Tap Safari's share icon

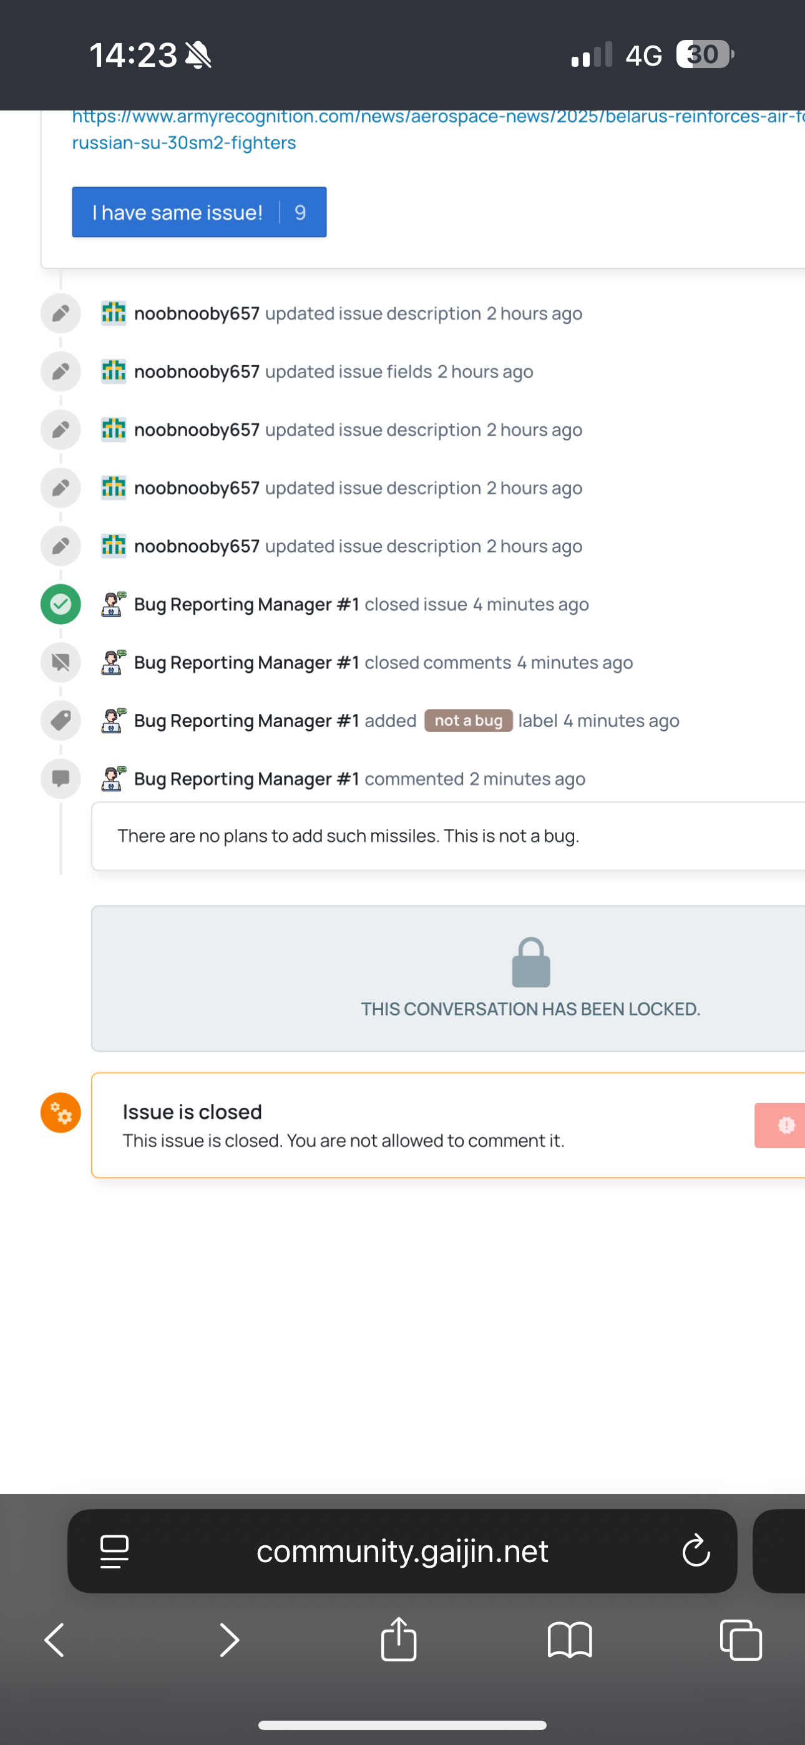pyautogui.click(x=398, y=1640)
